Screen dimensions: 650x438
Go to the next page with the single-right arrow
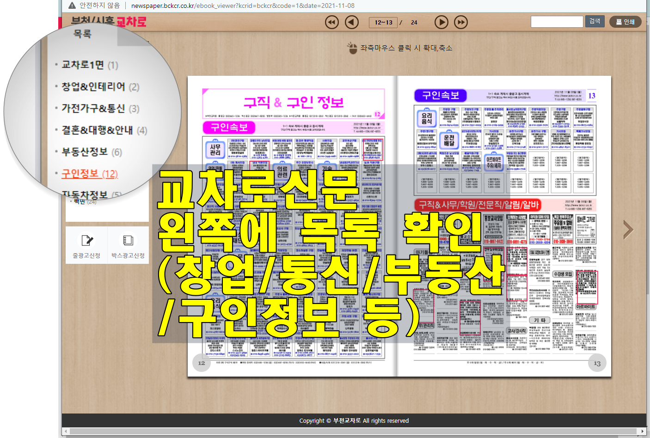click(442, 22)
